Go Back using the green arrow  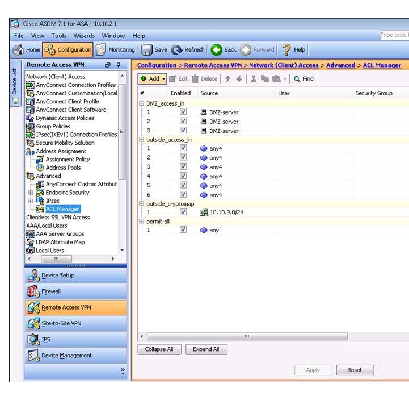tap(216, 50)
